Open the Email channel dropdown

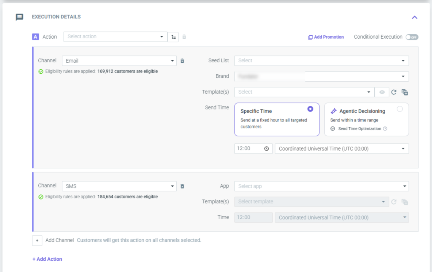[x=119, y=61]
